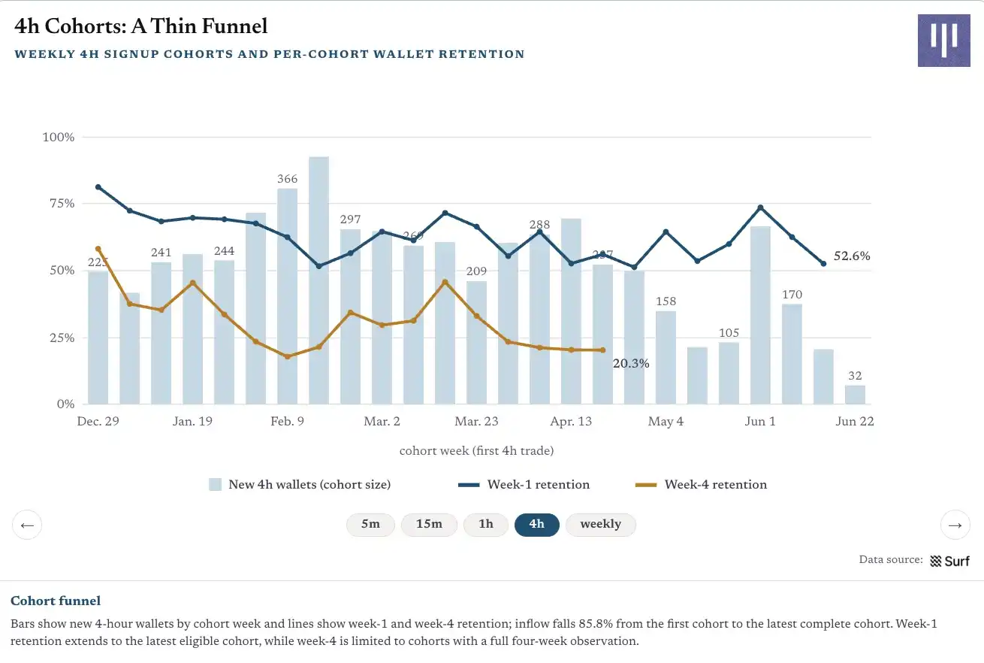
Task: Switch to the 15m timeframe
Action: click(x=429, y=525)
